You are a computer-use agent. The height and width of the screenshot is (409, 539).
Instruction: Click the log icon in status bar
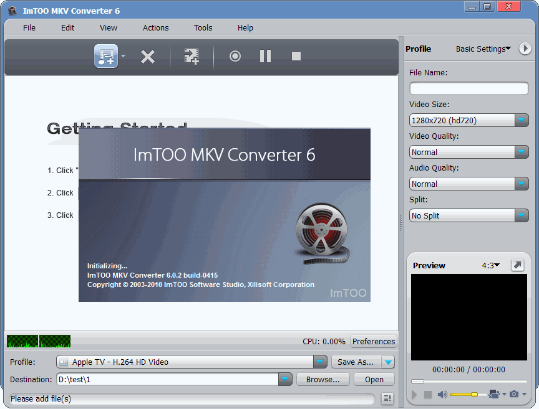click(387, 398)
